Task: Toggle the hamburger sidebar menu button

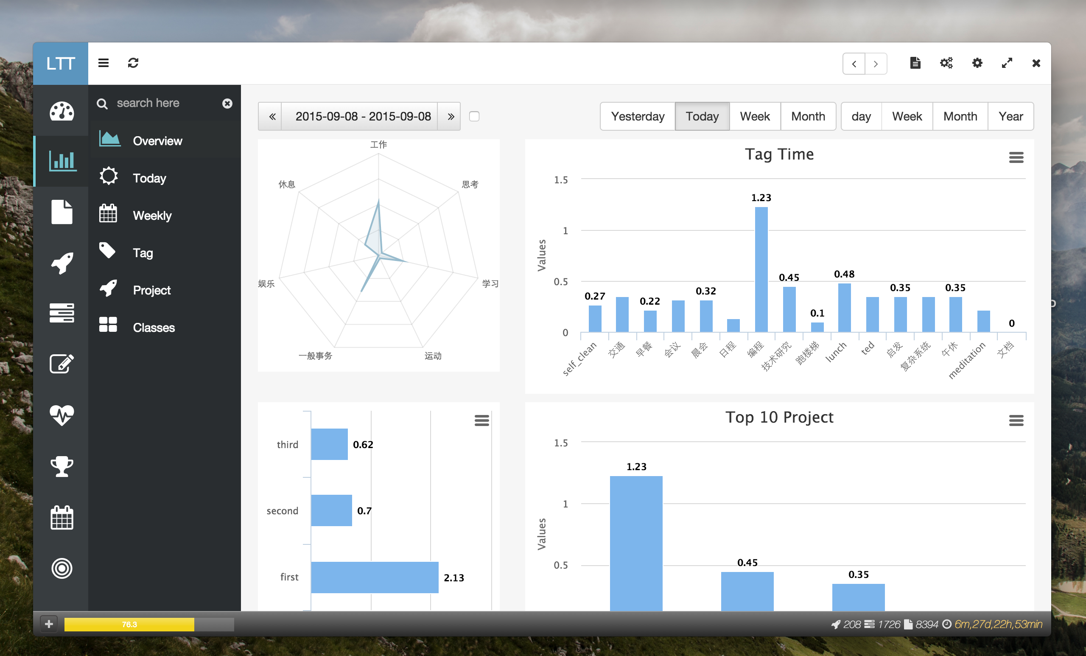Action: click(x=103, y=63)
